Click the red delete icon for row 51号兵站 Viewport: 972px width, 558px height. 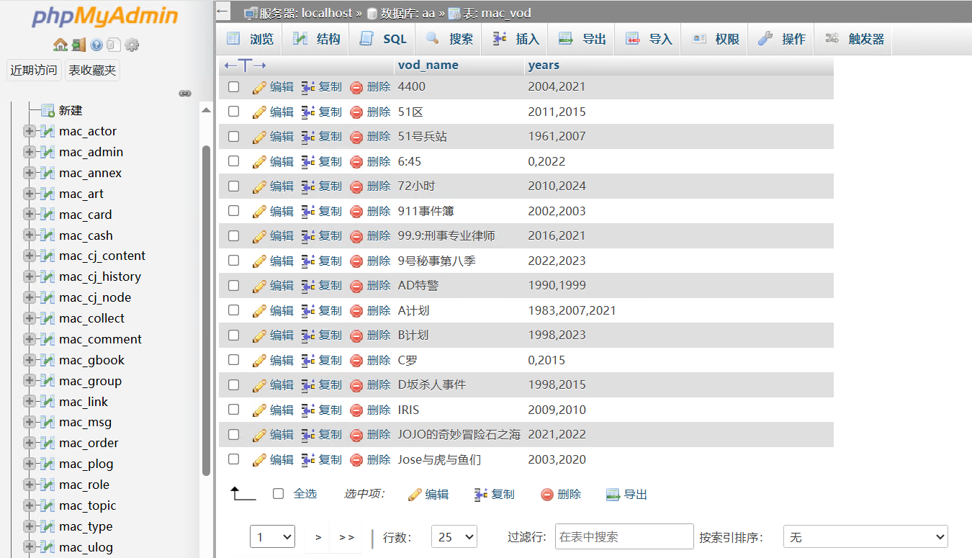(x=356, y=137)
